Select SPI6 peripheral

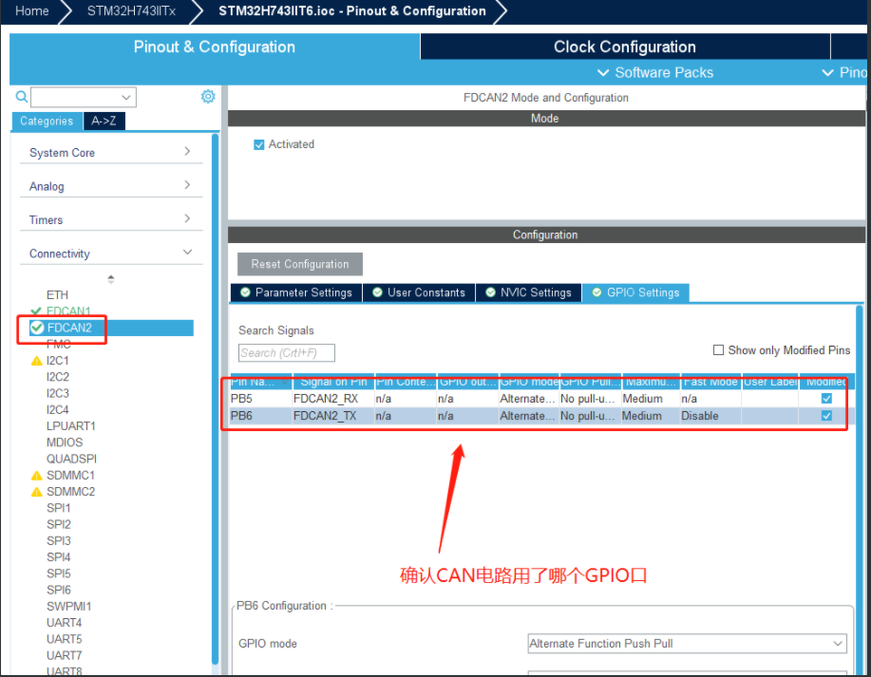(x=58, y=591)
